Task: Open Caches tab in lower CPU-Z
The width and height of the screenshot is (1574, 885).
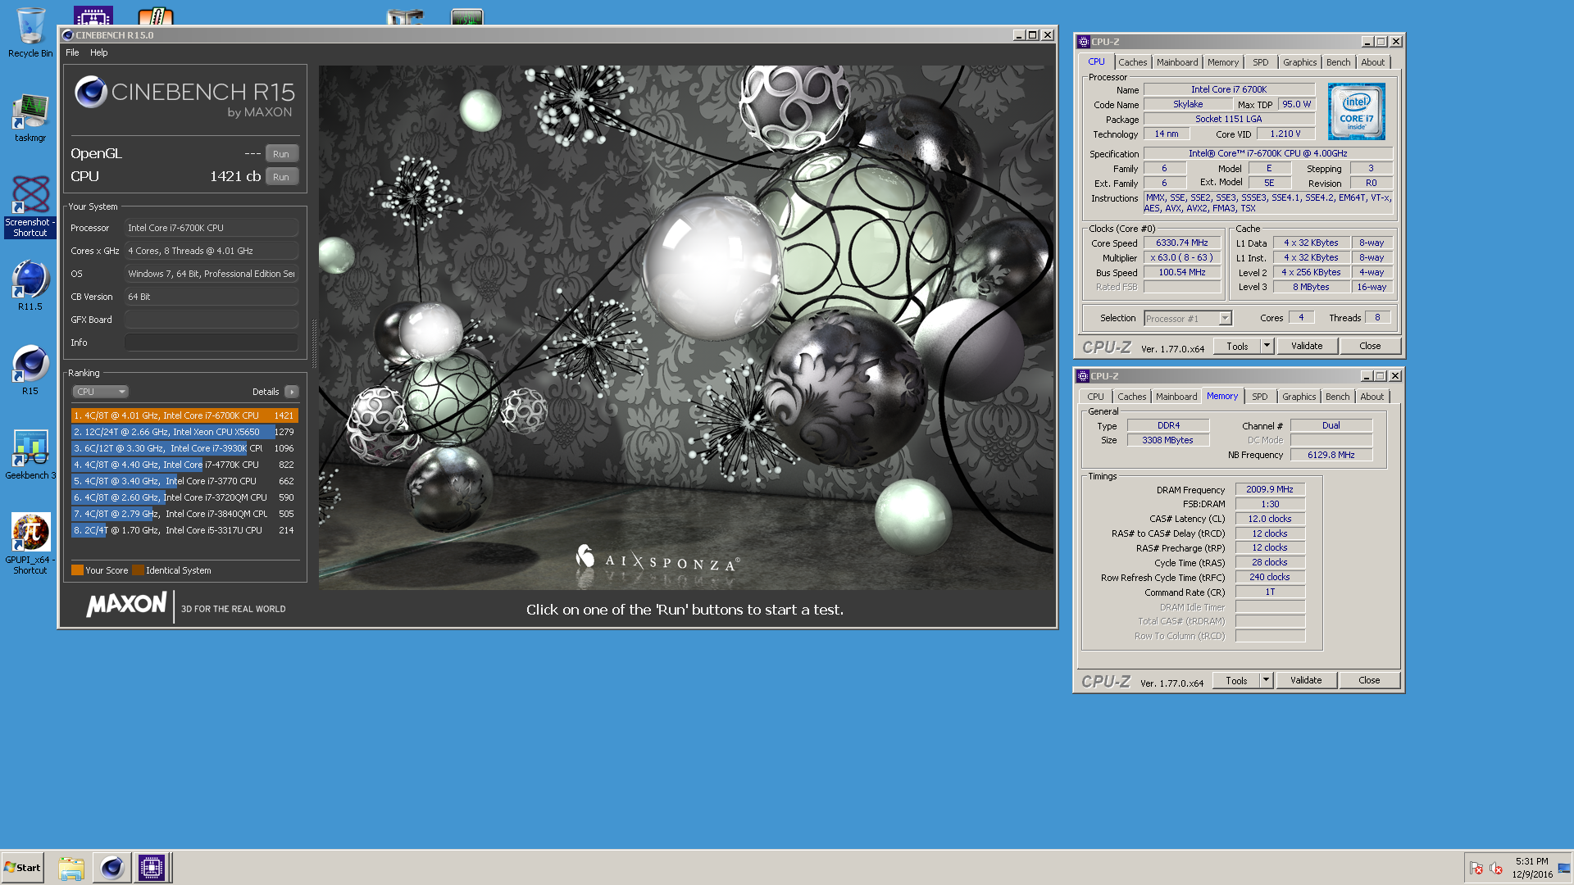Action: click(x=1131, y=397)
